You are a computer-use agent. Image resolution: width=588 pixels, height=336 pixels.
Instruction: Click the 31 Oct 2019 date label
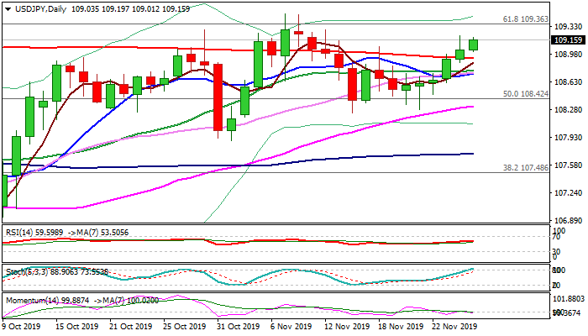238,326
